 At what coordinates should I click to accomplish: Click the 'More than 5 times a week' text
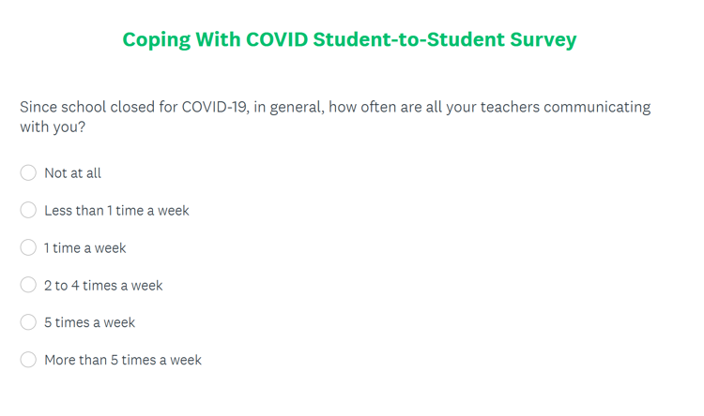pos(123,360)
